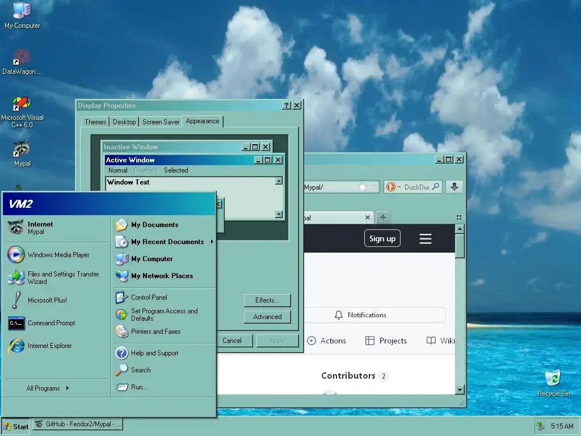The height and width of the screenshot is (436, 581).
Task: Open the Mypal desktop shortcut
Action: click(22, 153)
